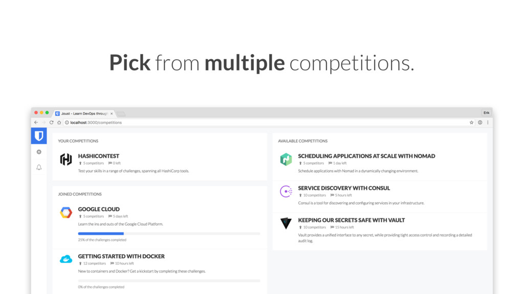Click the green Nomad competition icon
524x294 pixels.
click(286, 159)
